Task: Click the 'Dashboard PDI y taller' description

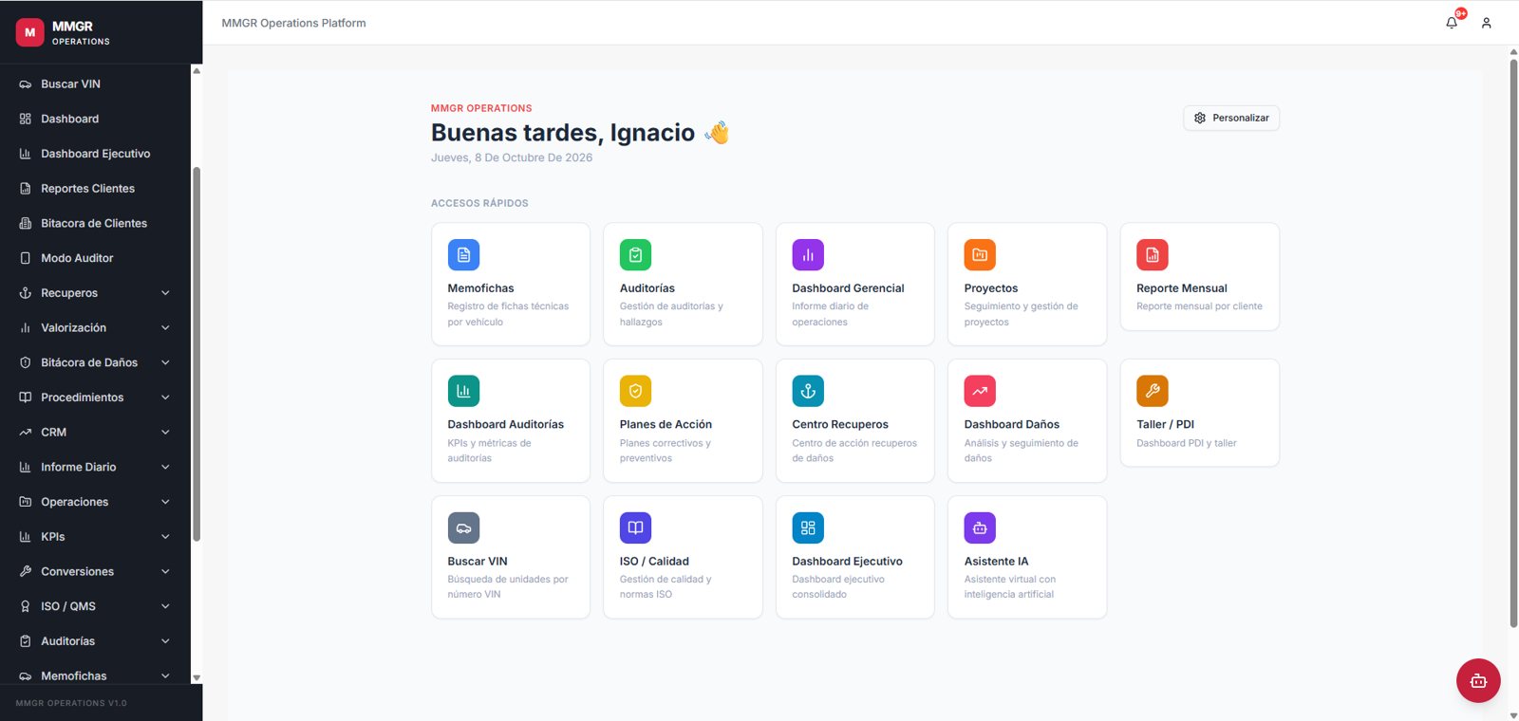Action: 1187,443
